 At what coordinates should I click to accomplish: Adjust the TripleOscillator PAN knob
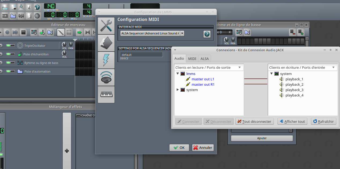71,44
